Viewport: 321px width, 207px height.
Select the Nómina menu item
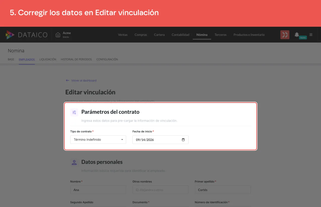(202, 35)
